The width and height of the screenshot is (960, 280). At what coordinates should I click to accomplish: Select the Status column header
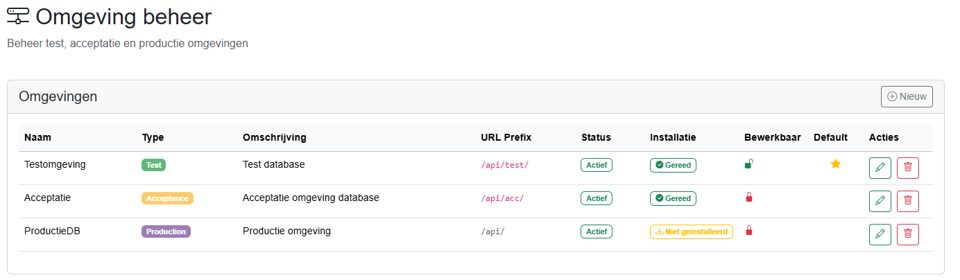596,137
